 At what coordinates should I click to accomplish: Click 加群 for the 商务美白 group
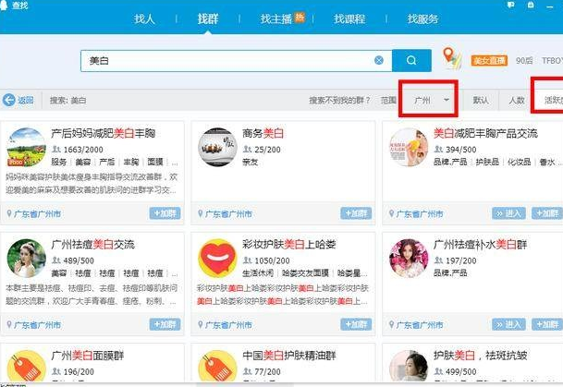[356, 213]
